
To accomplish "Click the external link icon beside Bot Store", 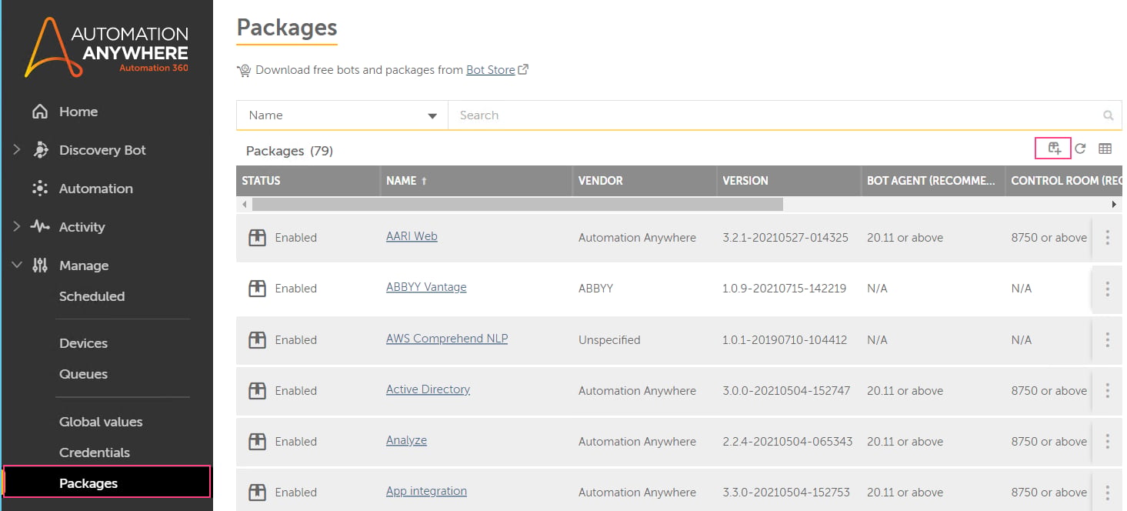I will 523,69.
